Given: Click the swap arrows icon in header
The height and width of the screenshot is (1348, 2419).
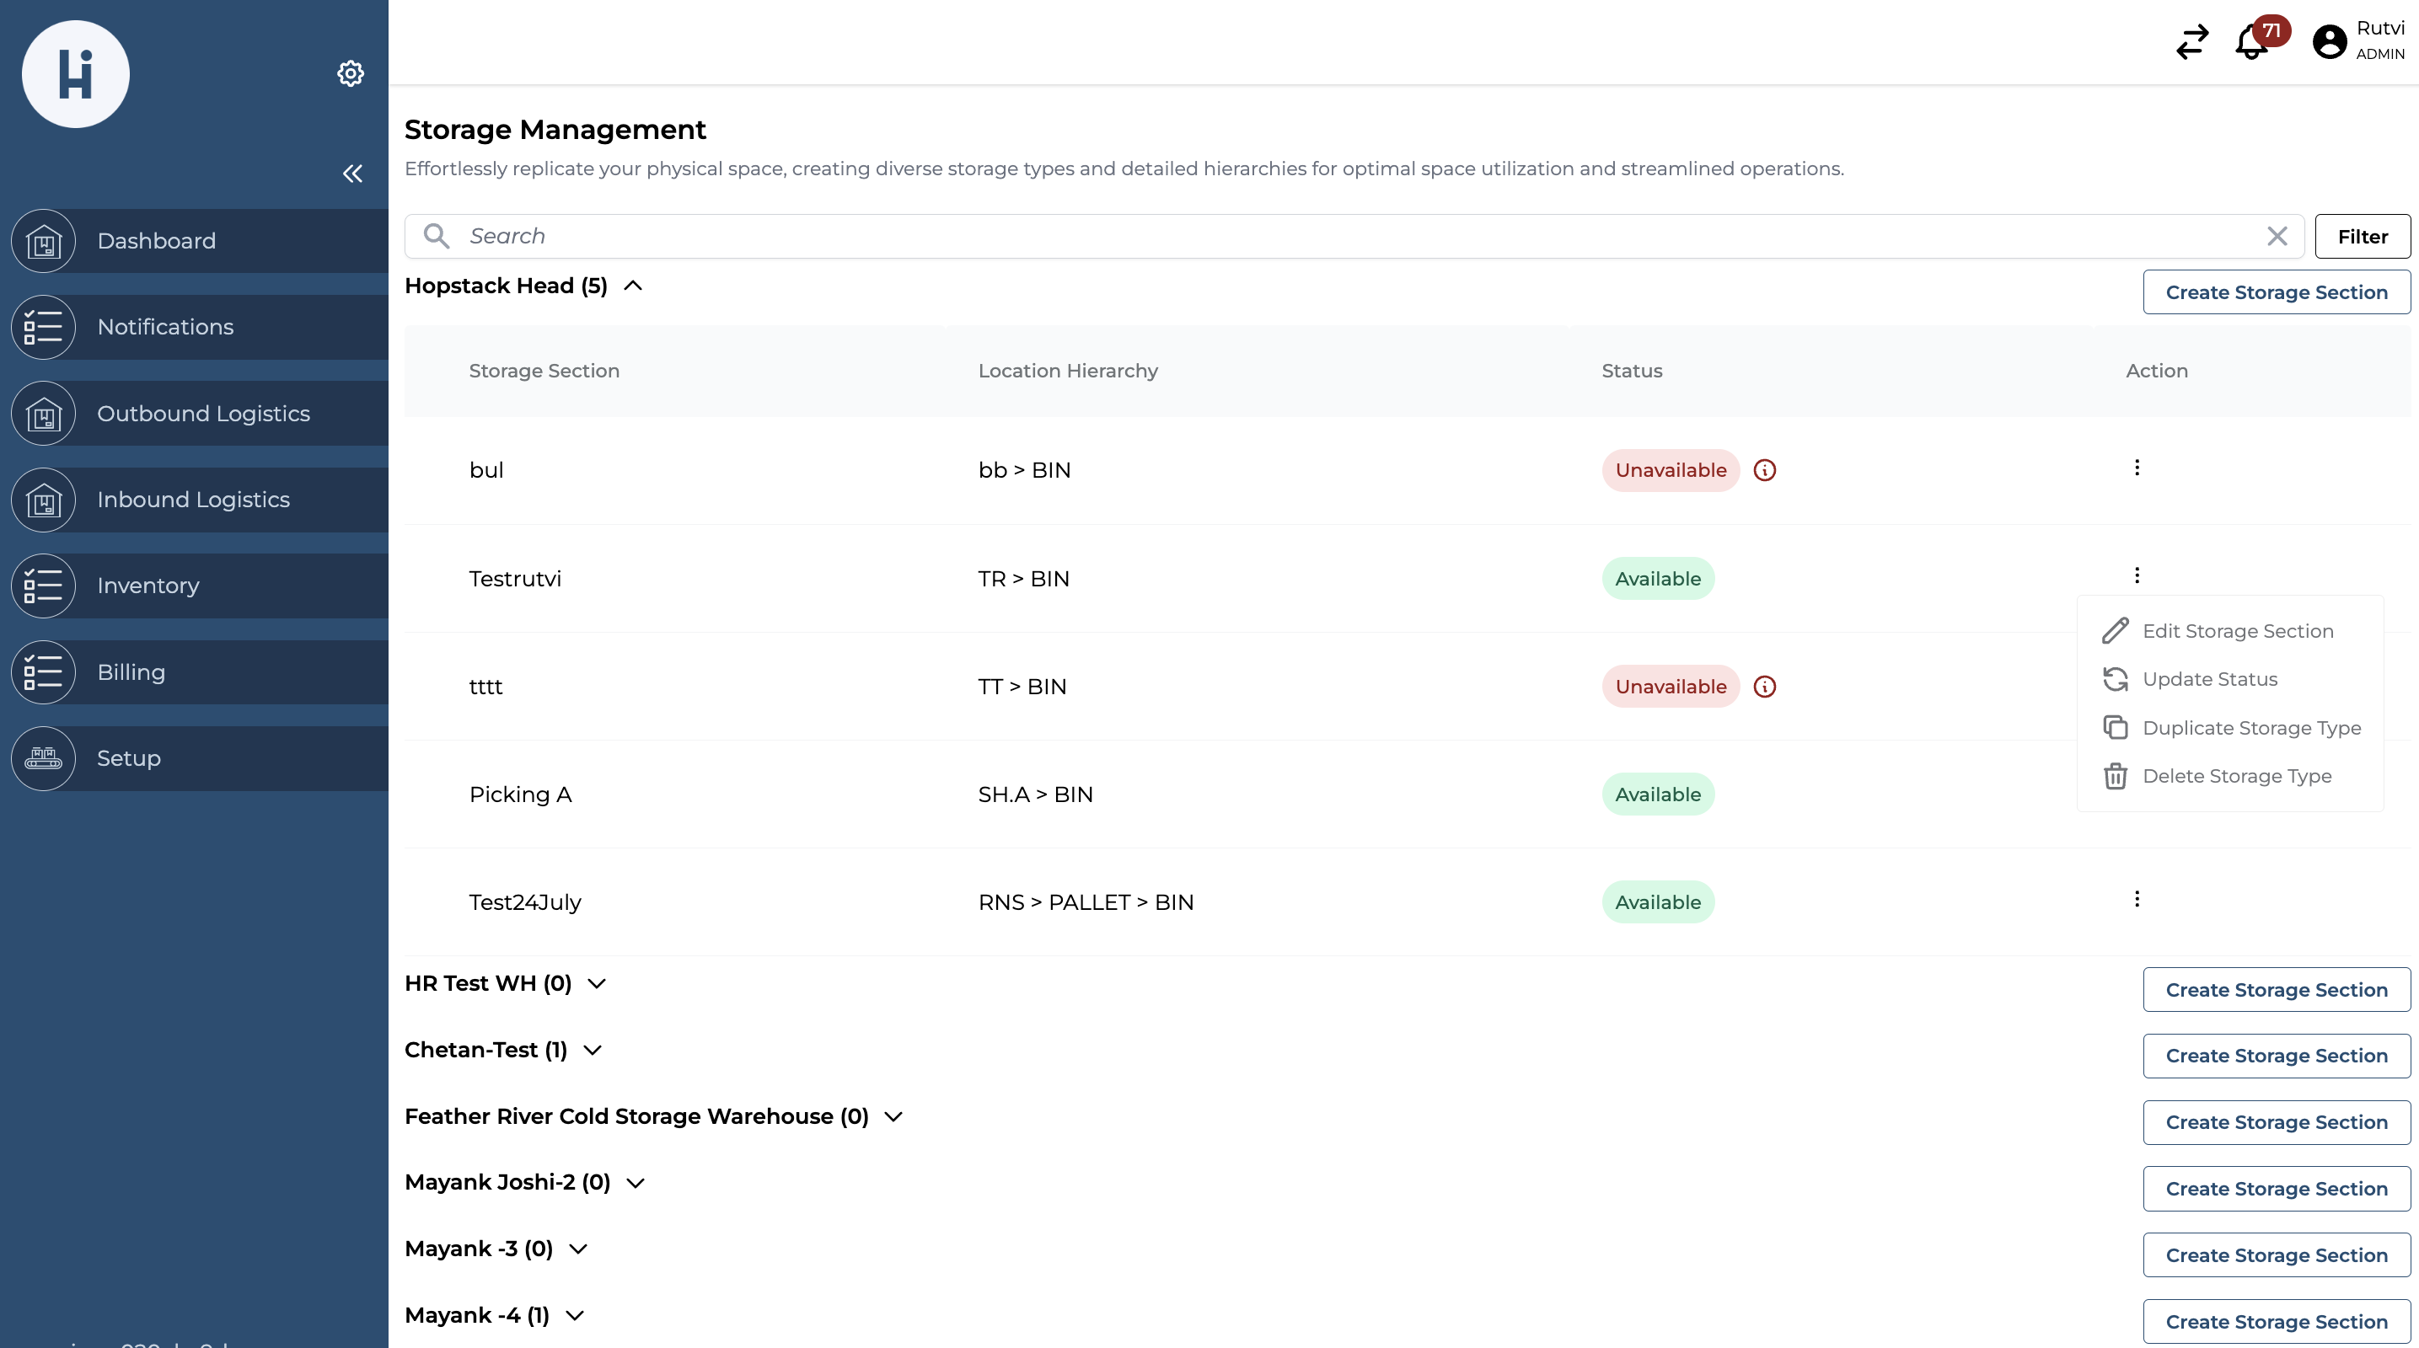Looking at the screenshot, I should 2191,42.
